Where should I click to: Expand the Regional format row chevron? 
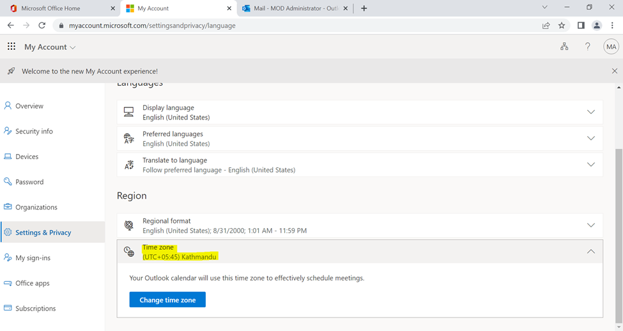coord(591,226)
